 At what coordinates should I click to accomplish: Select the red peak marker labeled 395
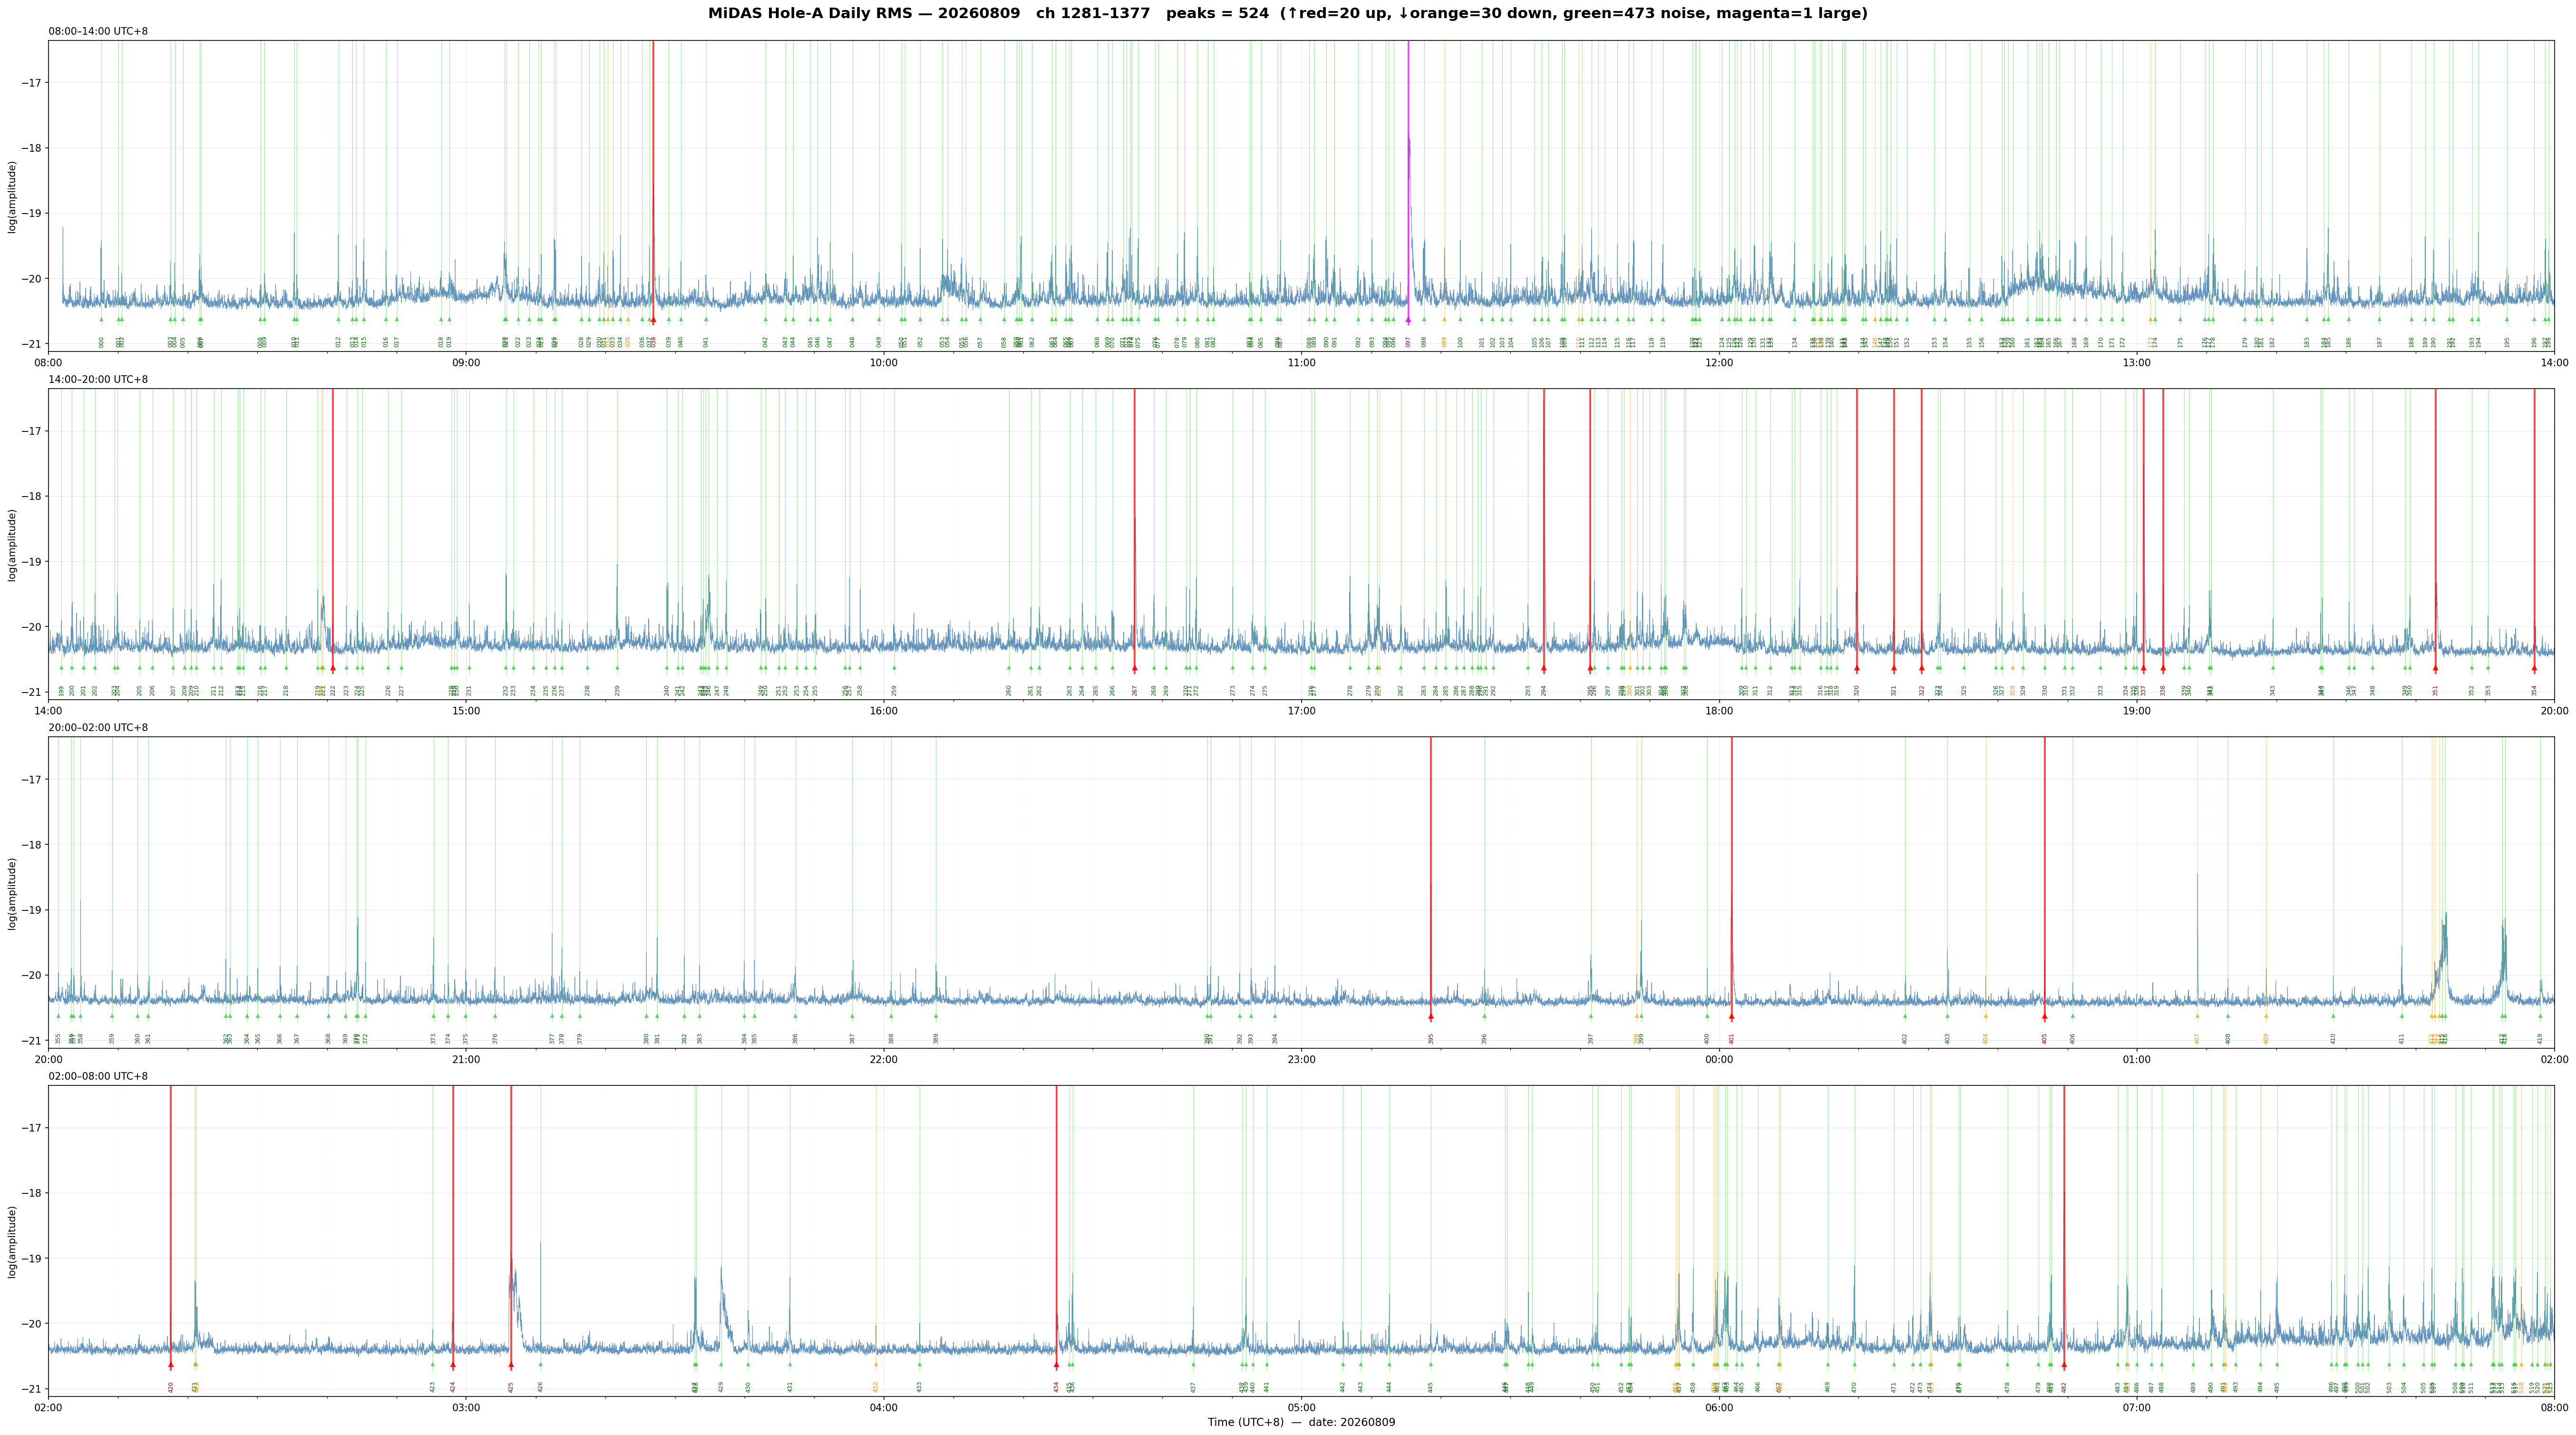pos(1431,1017)
